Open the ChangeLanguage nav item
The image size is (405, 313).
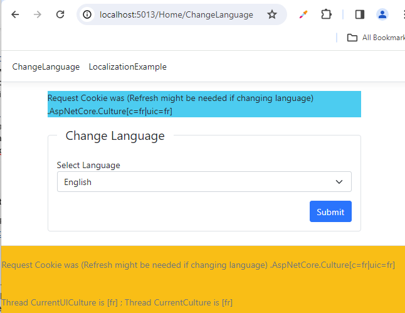pos(46,67)
